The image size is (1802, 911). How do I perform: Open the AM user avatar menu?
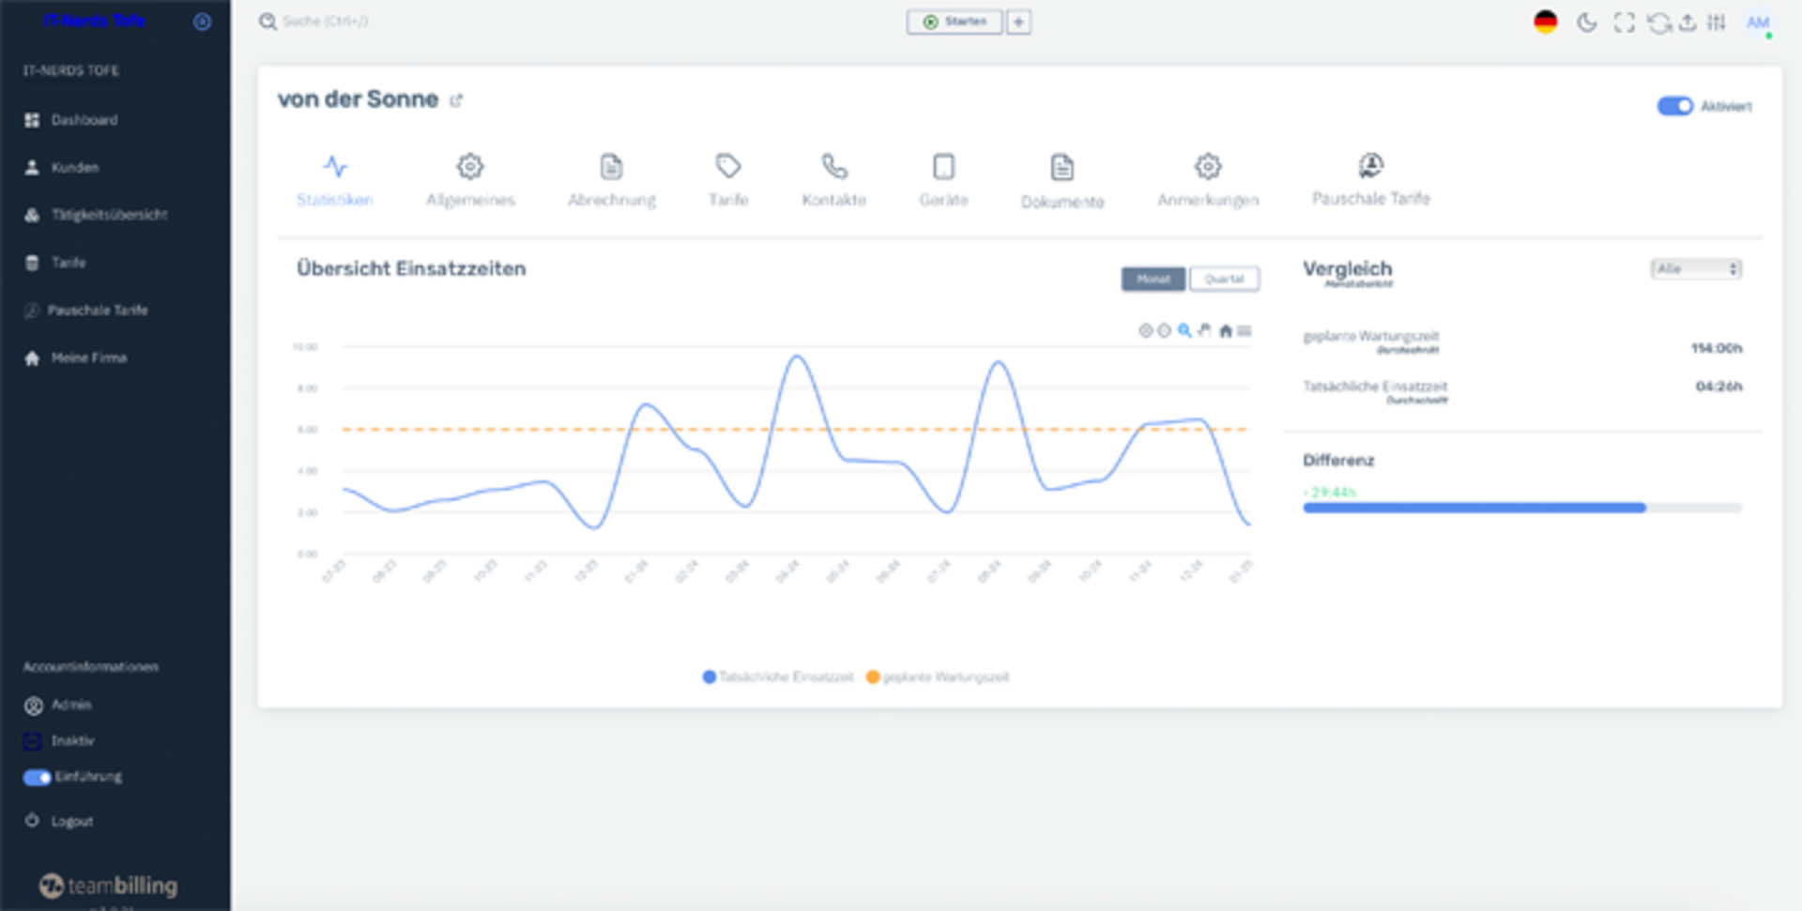pos(1758,23)
